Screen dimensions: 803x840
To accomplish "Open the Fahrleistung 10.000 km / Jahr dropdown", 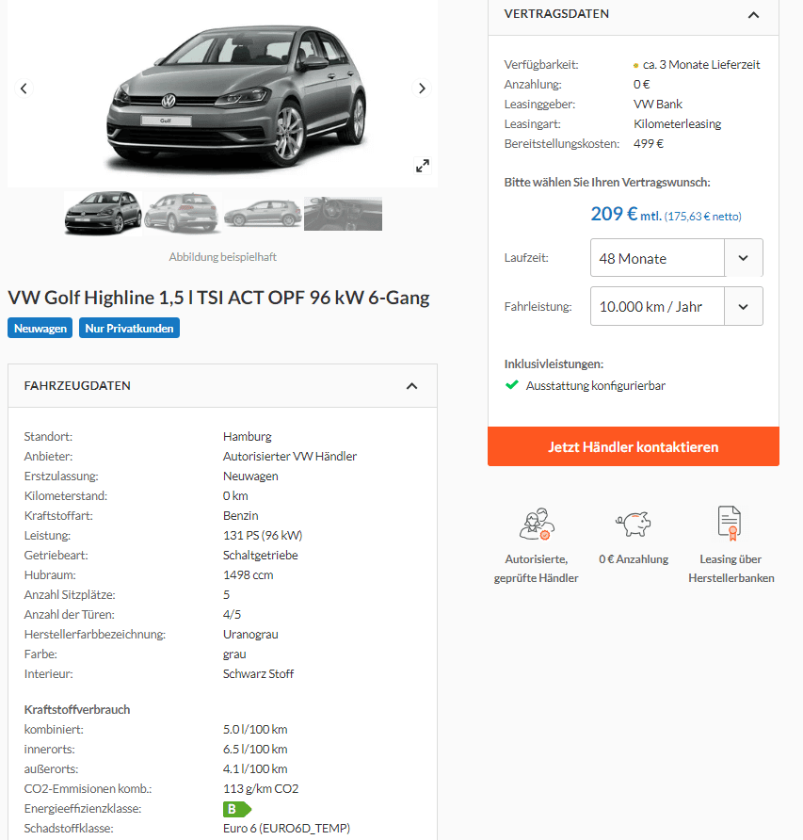I will coord(677,306).
